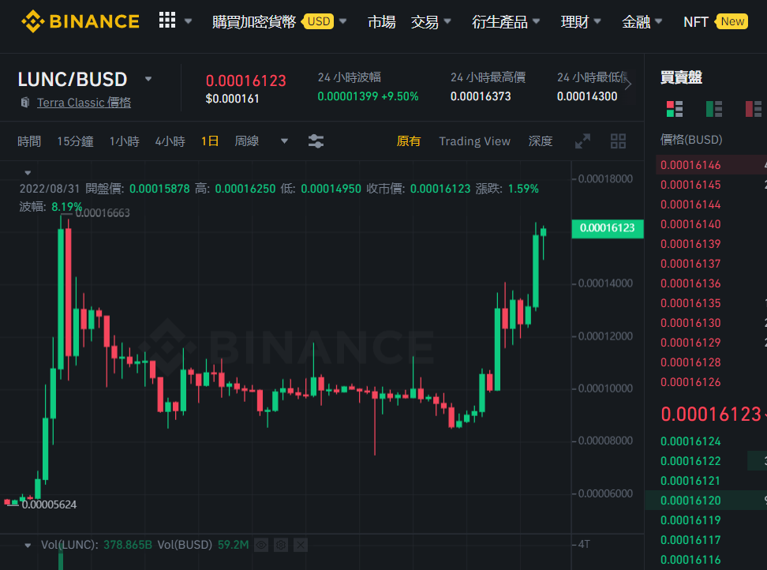Select bid price 0.00016124
767x570 pixels.
tap(690, 441)
